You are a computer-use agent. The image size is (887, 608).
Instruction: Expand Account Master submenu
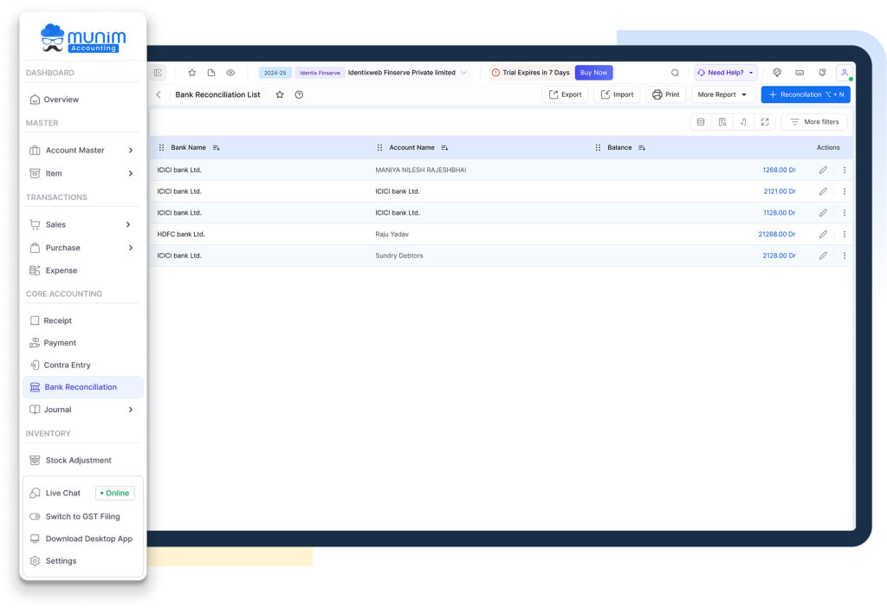click(131, 150)
